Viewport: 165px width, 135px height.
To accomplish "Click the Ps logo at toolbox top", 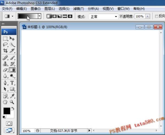I will [9, 32].
